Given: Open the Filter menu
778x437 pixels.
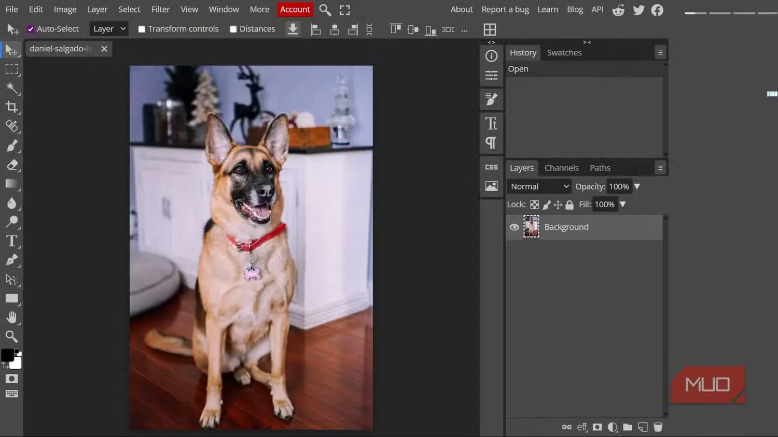Looking at the screenshot, I should [x=160, y=9].
